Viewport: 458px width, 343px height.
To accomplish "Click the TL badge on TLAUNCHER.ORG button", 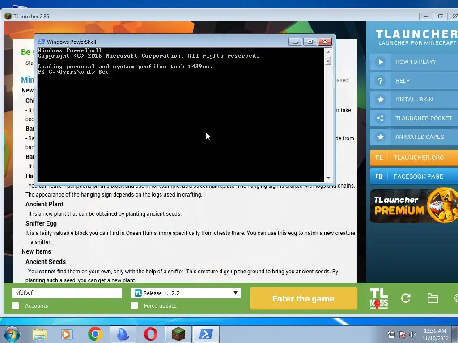I will (379, 158).
